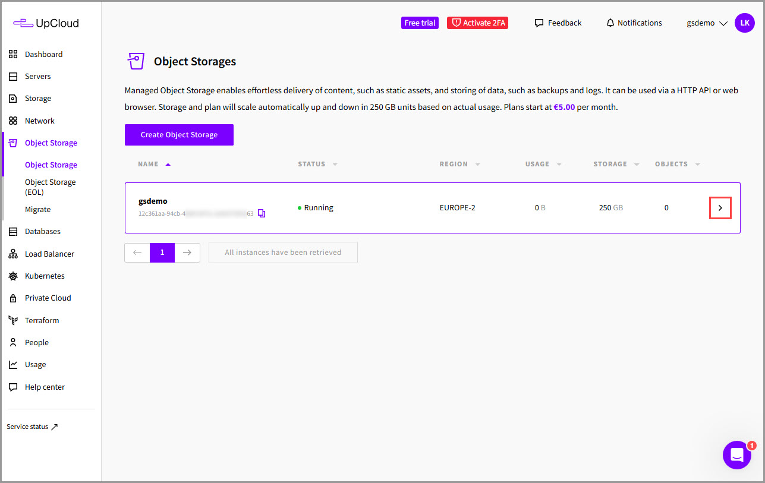The width and height of the screenshot is (765, 483).
Task: Open Dashboard menu item
Action: pos(43,54)
